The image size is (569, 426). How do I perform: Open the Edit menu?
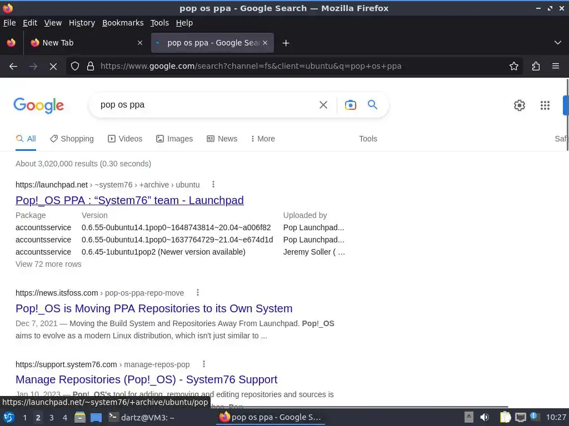(30, 23)
